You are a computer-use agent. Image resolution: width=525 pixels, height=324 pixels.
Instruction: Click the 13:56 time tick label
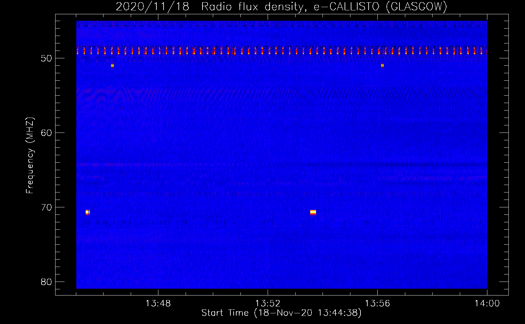pyautogui.click(x=377, y=304)
